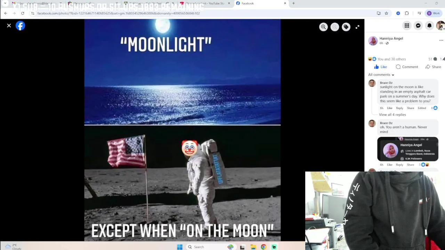Open the Moonlight meme photo

[182, 130]
